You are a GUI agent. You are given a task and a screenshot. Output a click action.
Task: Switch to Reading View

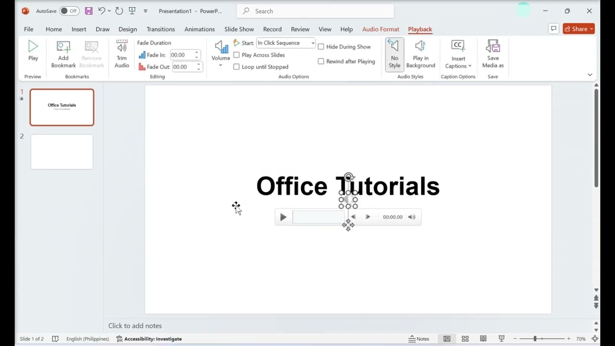(483, 339)
